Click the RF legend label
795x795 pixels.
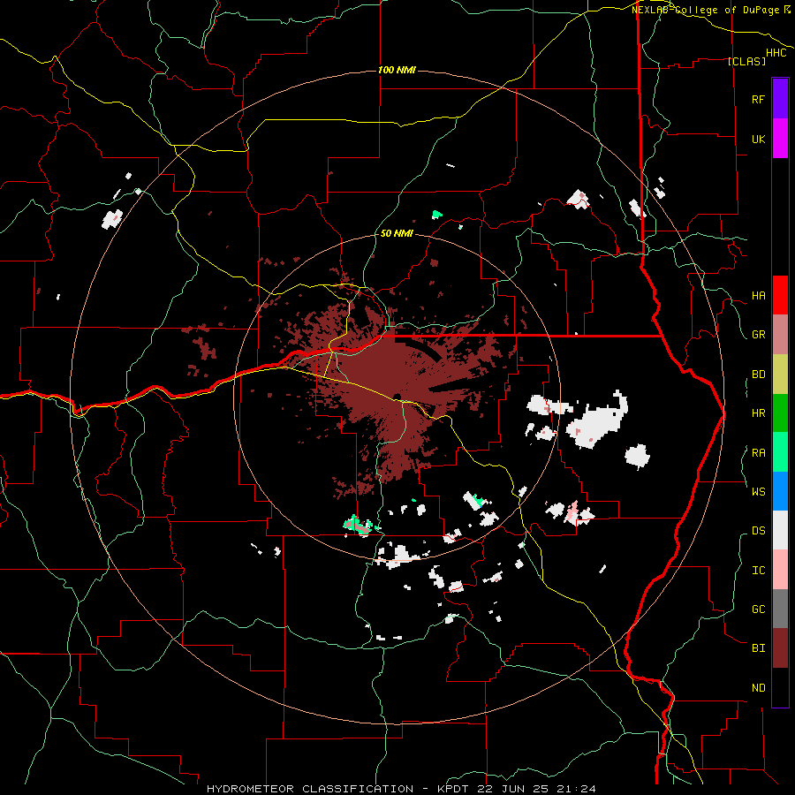pos(758,99)
